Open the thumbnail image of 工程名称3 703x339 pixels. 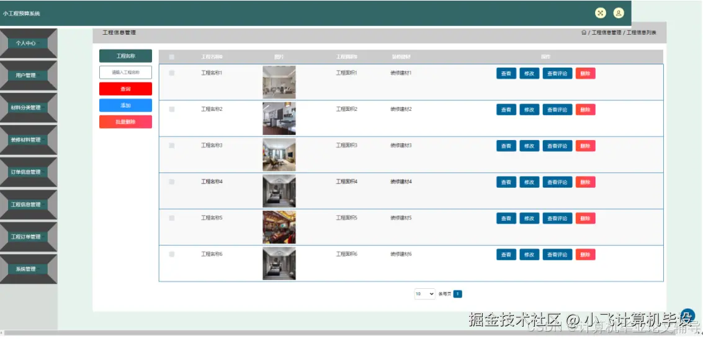pos(279,155)
